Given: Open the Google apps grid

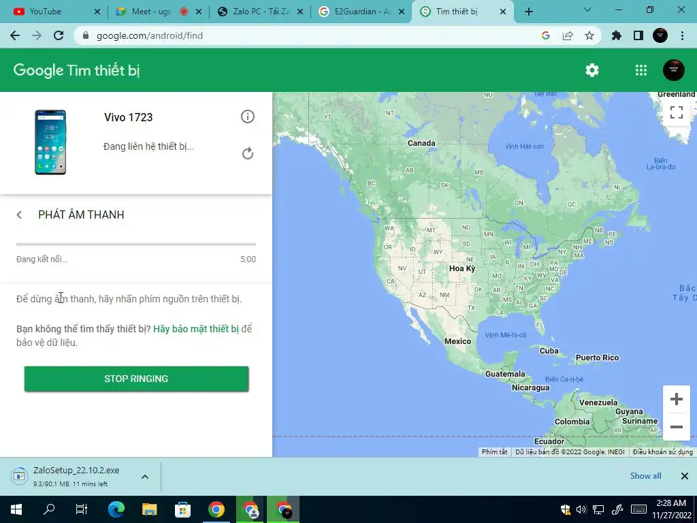Looking at the screenshot, I should point(641,70).
